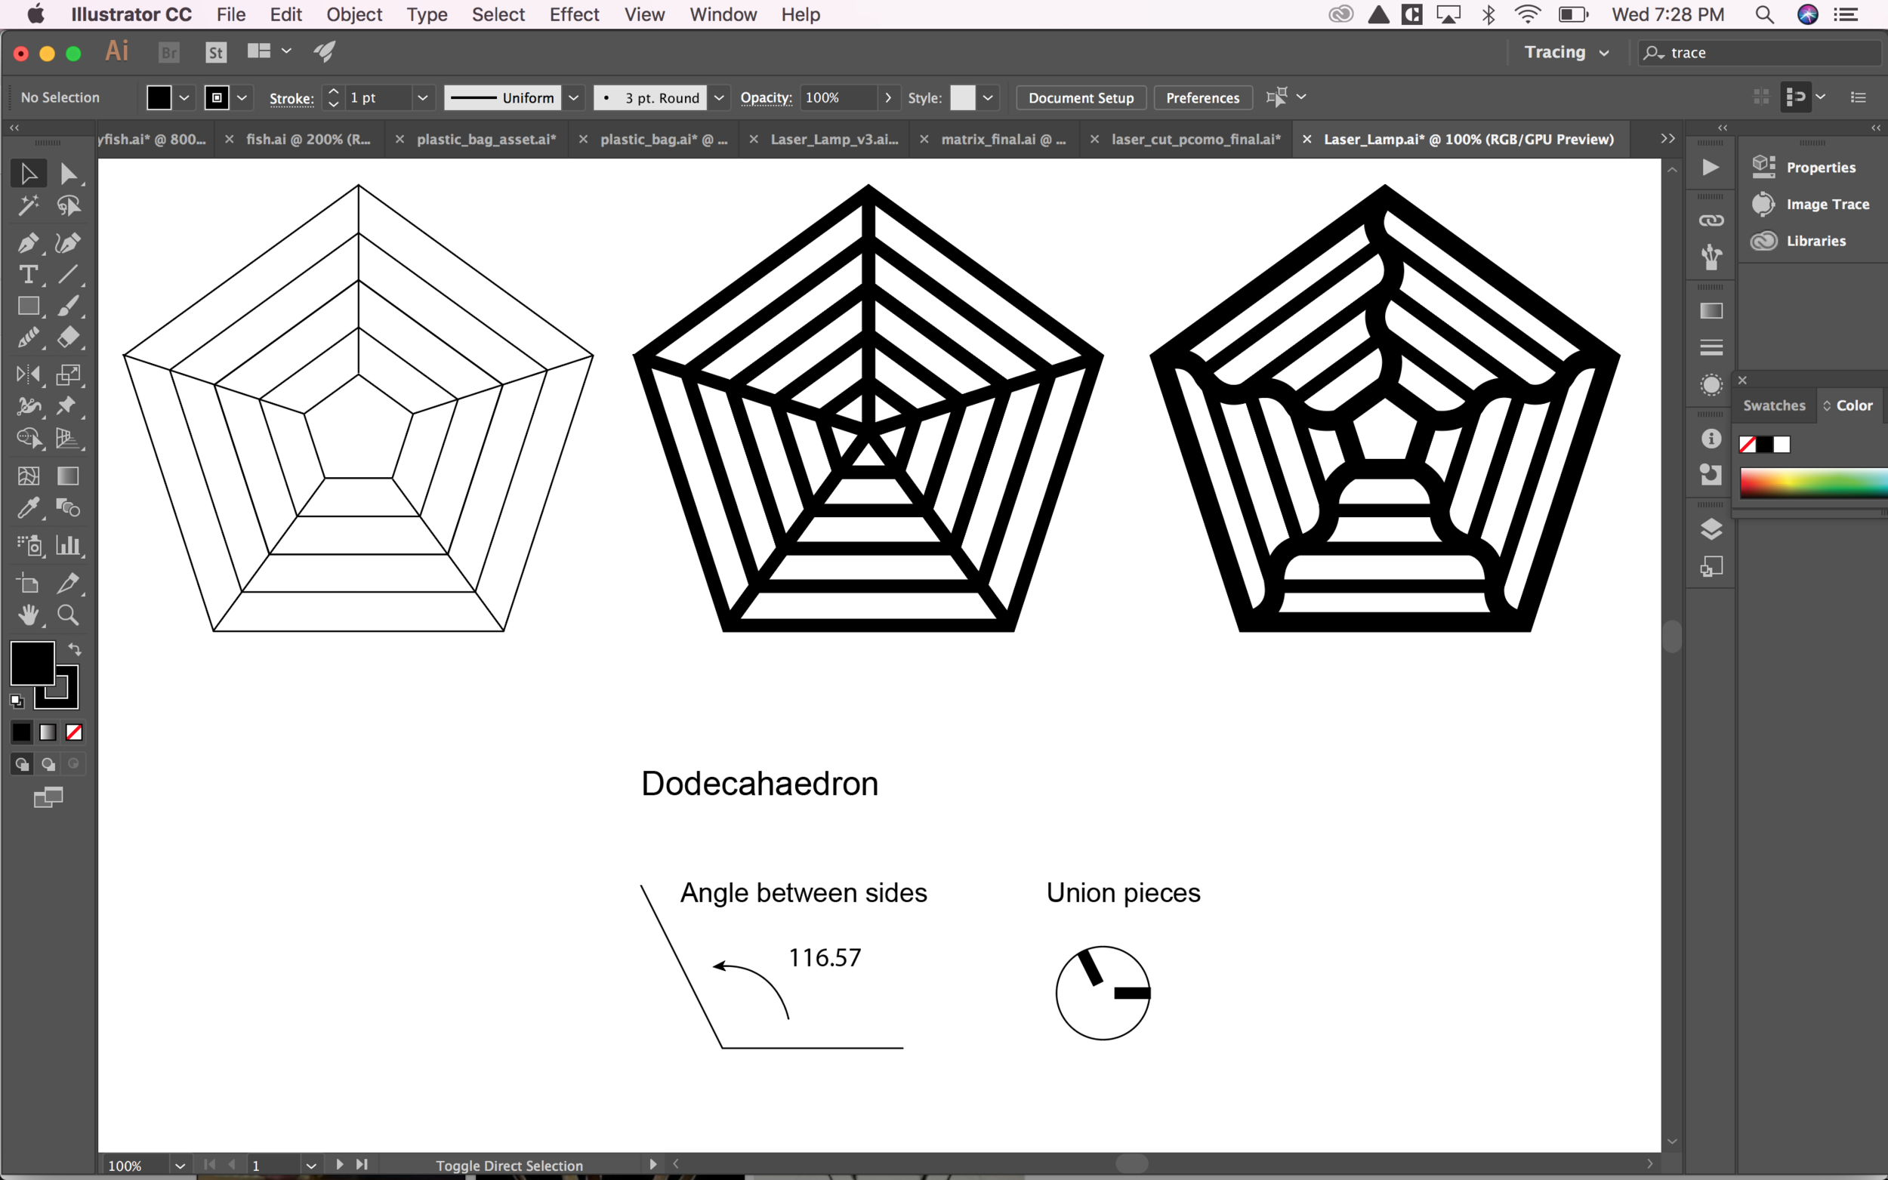Viewport: 1888px width, 1180px height.
Task: Swap fill and stroke colors
Action: click(75, 649)
